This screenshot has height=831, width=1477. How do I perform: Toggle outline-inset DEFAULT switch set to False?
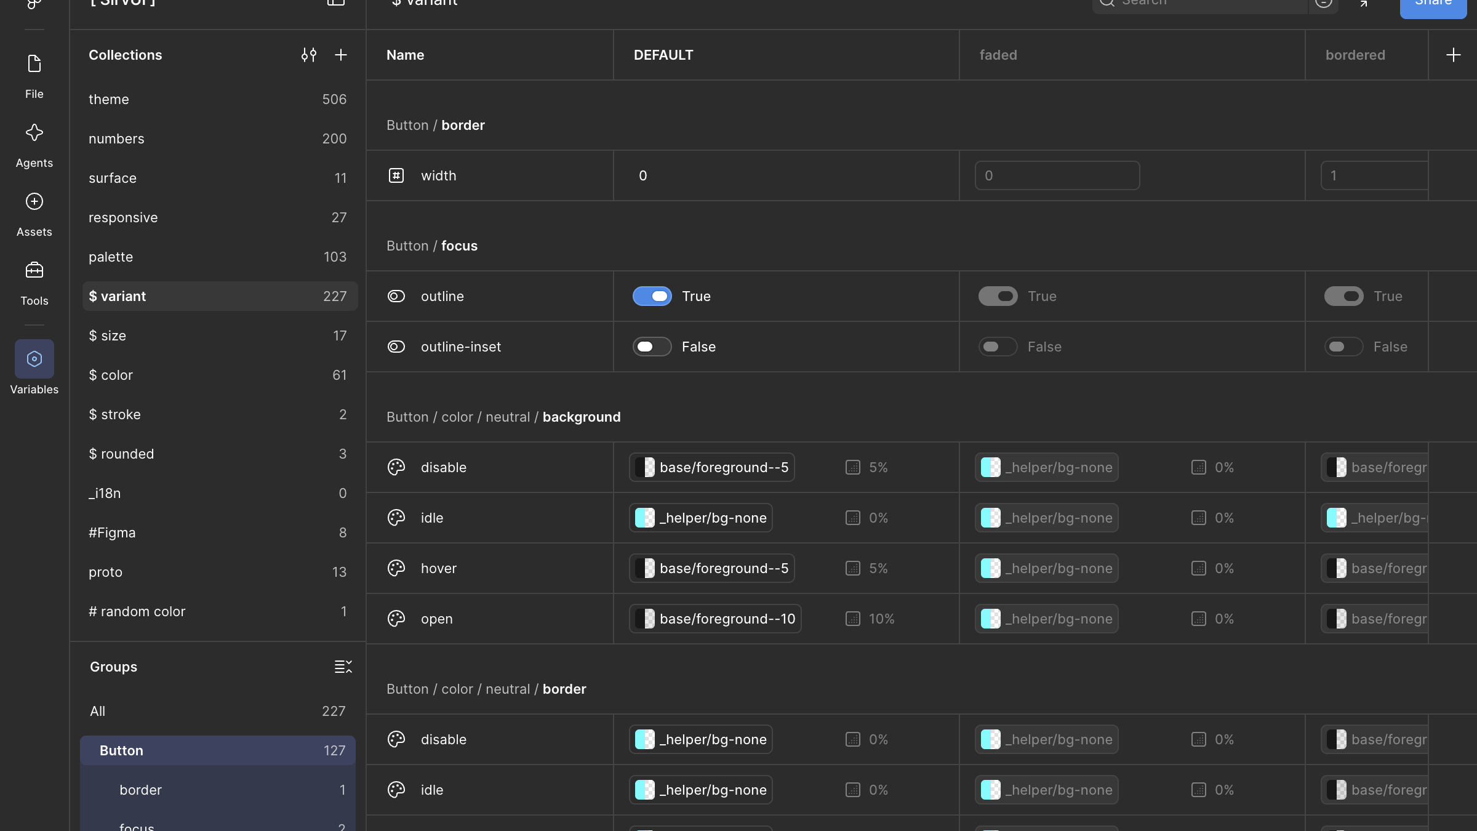(x=652, y=347)
